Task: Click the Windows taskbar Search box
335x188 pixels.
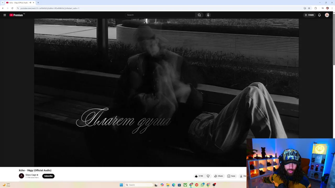Action: coord(139,185)
